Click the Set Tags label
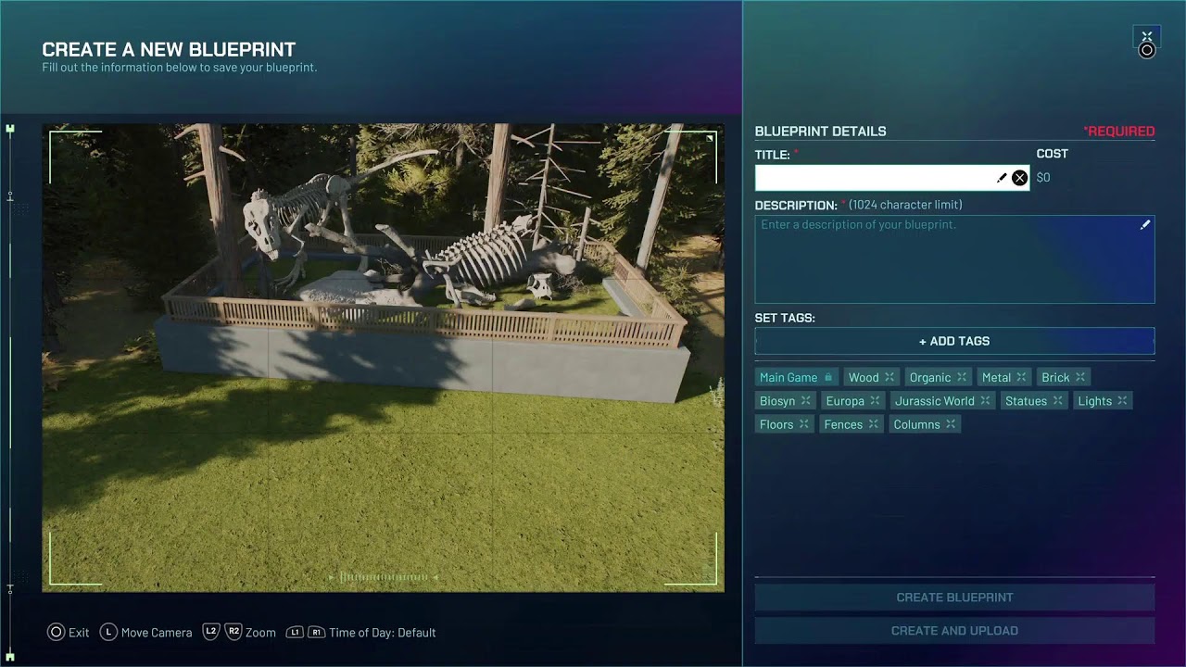1186x667 pixels. (785, 318)
